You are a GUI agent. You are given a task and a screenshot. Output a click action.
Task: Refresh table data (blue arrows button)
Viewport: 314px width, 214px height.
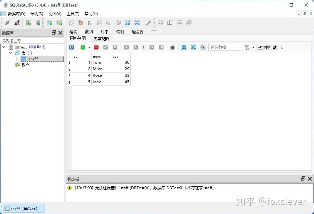[72, 47]
